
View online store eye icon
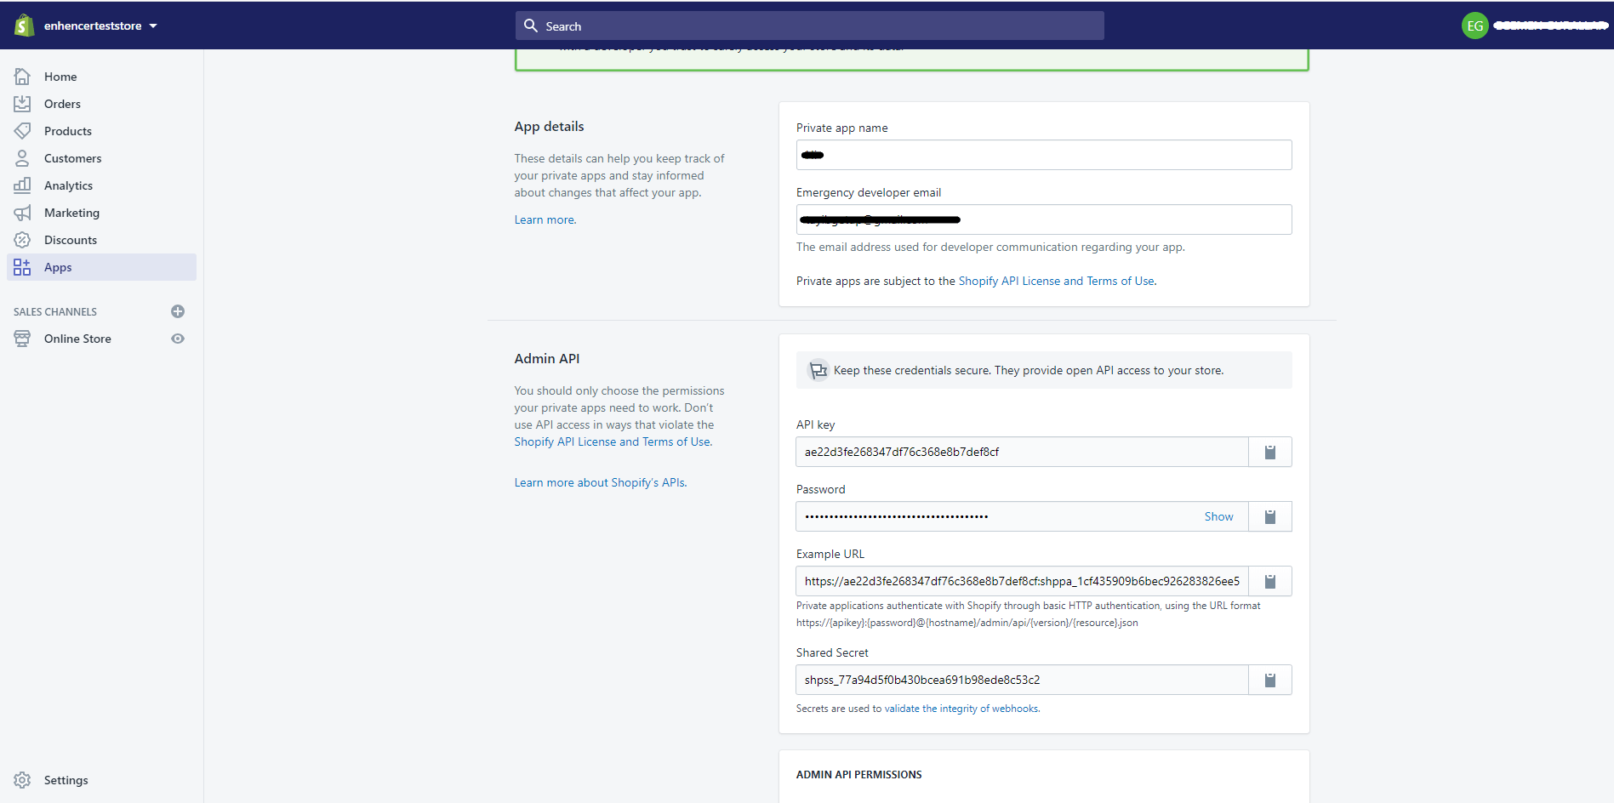pyautogui.click(x=178, y=339)
